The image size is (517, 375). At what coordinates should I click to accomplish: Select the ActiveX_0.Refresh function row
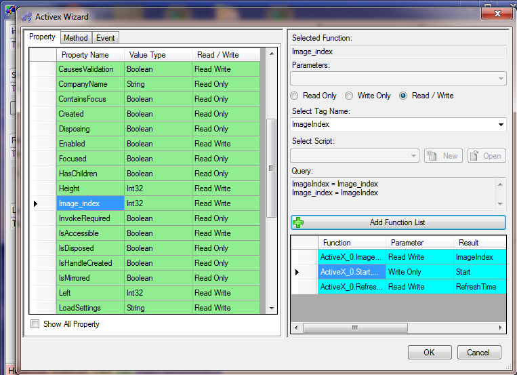(352, 287)
